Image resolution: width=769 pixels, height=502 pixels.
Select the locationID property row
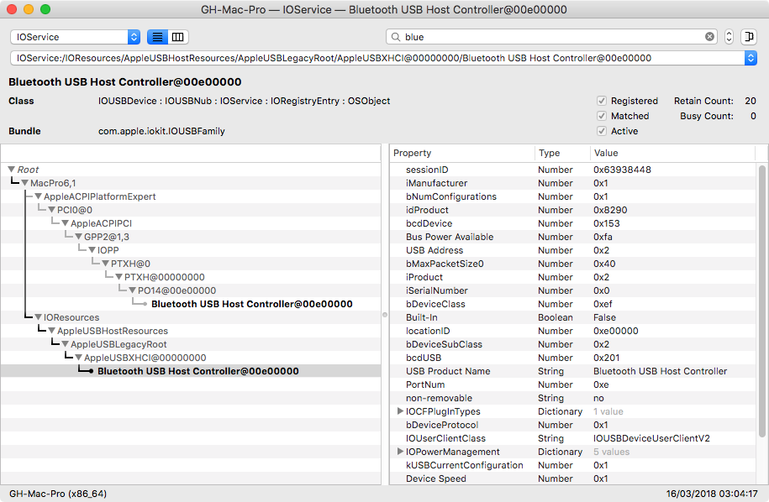coord(573,331)
